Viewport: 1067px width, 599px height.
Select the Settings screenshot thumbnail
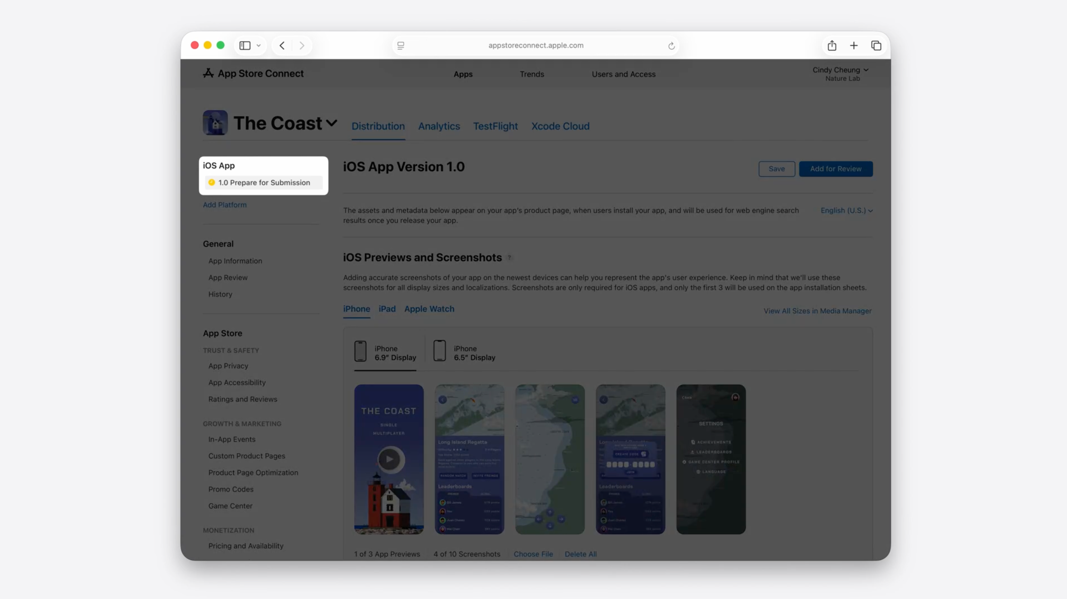click(711, 459)
